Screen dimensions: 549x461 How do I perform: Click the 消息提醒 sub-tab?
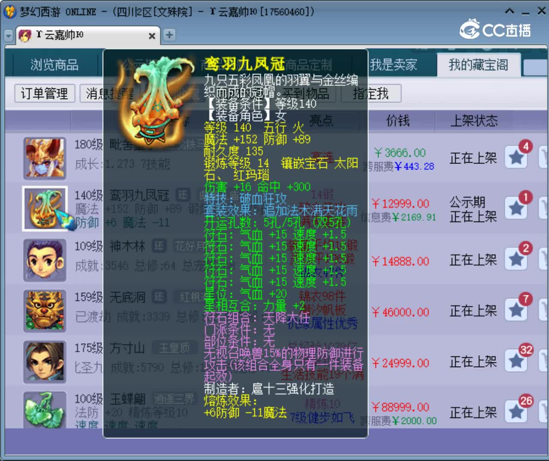(x=110, y=93)
